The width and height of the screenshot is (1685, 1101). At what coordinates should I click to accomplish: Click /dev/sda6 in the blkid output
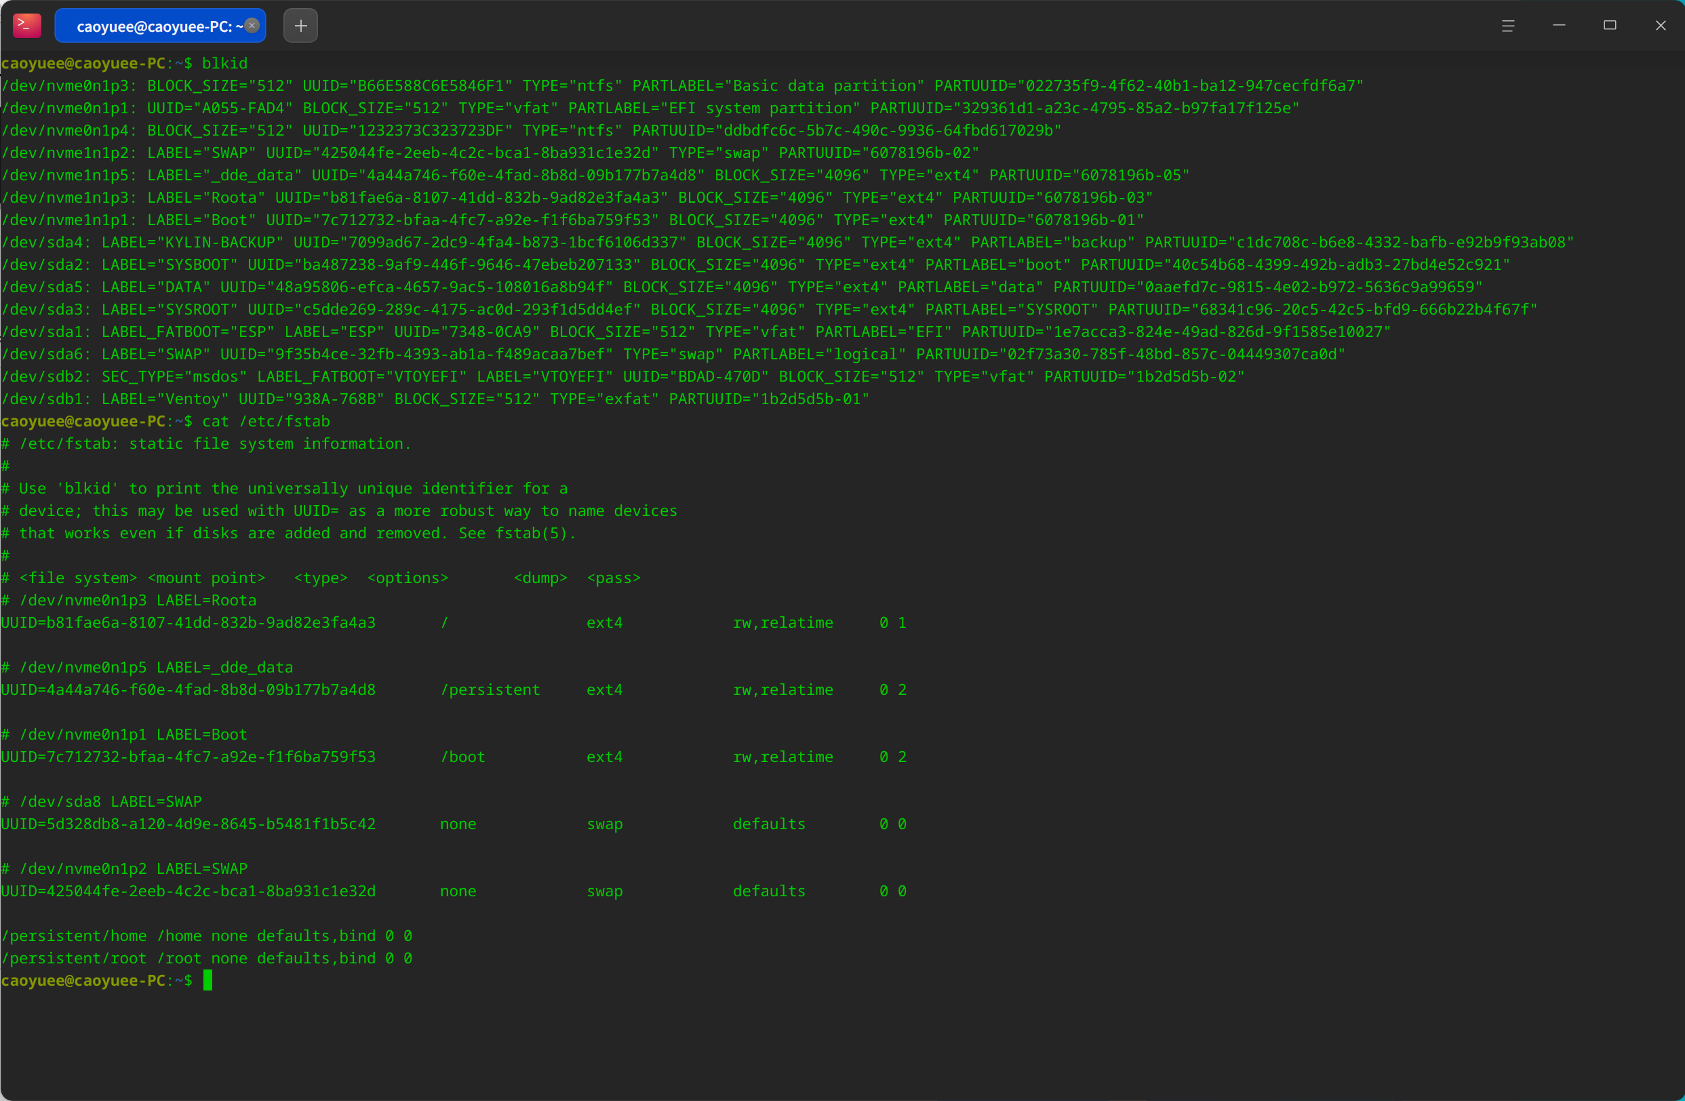click(46, 354)
